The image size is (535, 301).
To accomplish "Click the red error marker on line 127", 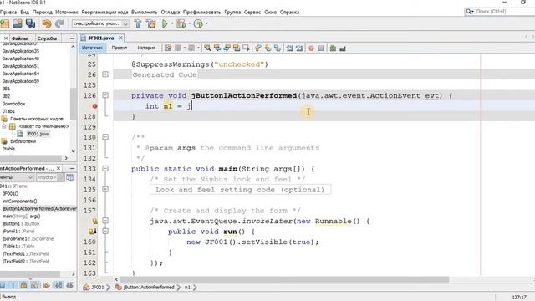I will [94, 106].
